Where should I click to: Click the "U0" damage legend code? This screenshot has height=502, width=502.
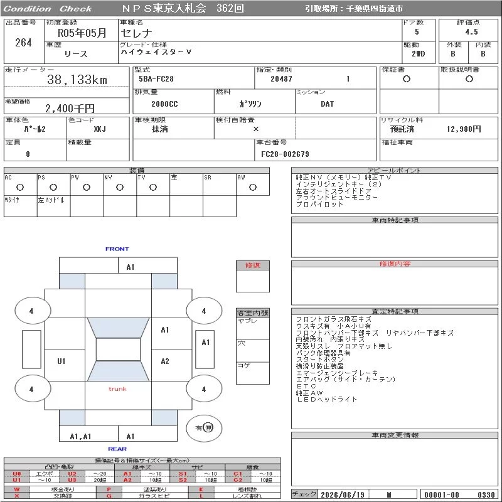(x=17, y=474)
